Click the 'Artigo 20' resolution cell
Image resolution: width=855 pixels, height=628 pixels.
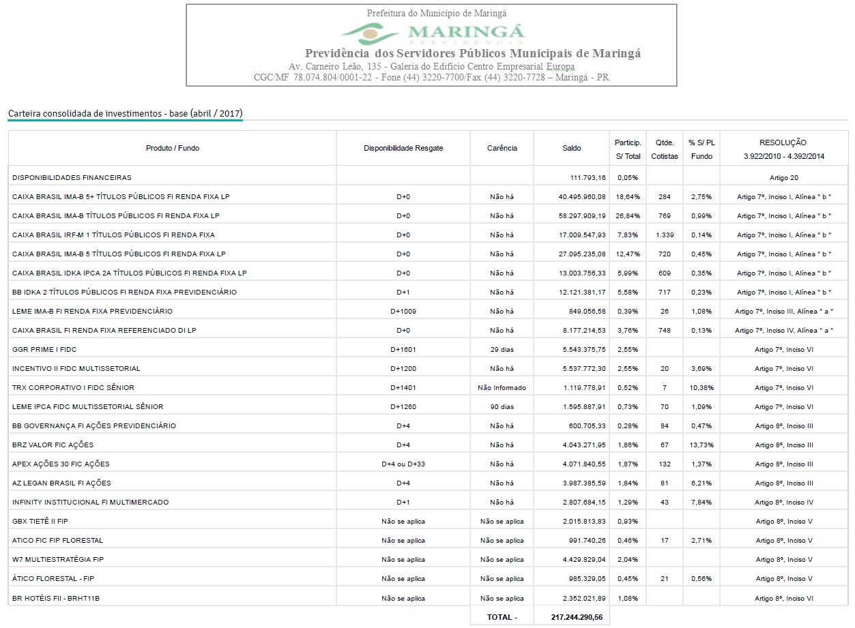[x=783, y=177]
